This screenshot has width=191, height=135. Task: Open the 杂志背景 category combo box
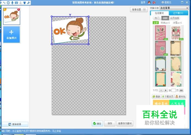coord(174,8)
